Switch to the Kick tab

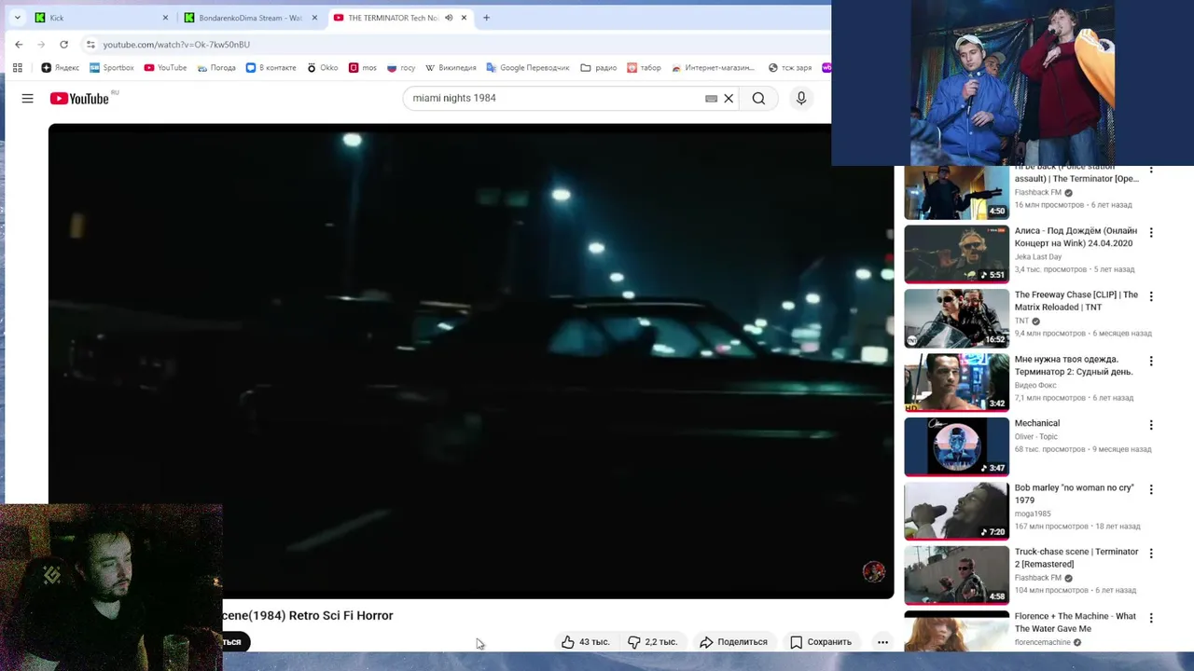tap(100, 18)
